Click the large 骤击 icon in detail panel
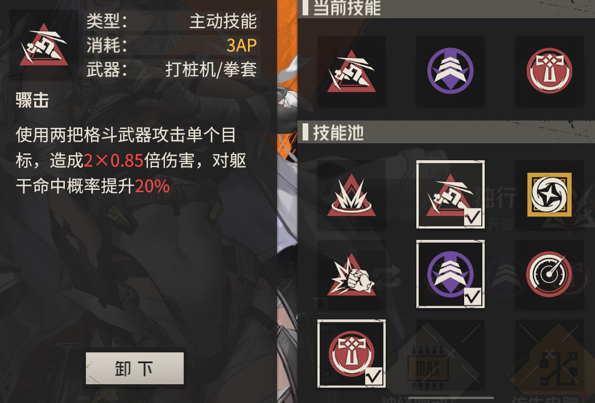This screenshot has width=595, height=403. click(x=44, y=45)
